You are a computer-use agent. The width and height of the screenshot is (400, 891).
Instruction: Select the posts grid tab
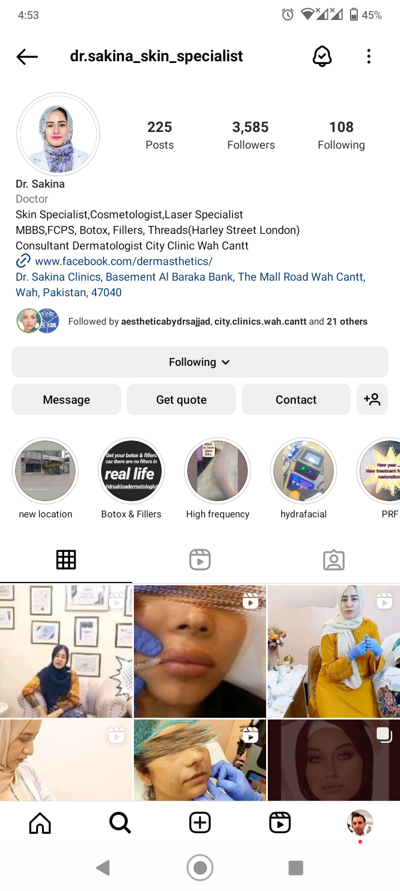66,560
